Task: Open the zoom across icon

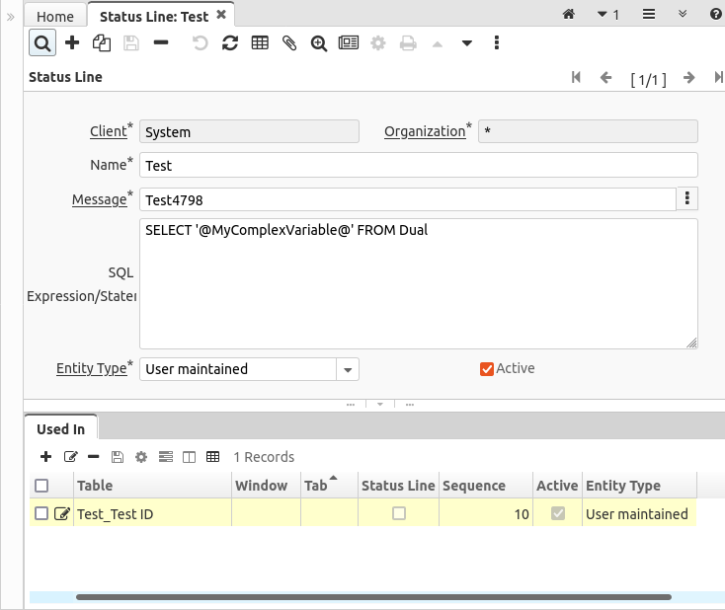Action: [x=318, y=43]
